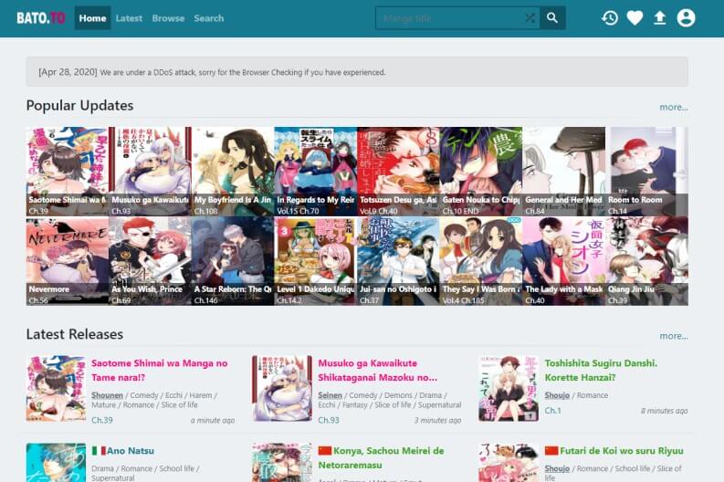This screenshot has height=482, width=724.
Task: Click '3 minutes ago' timestamp text
Action: pos(437,420)
